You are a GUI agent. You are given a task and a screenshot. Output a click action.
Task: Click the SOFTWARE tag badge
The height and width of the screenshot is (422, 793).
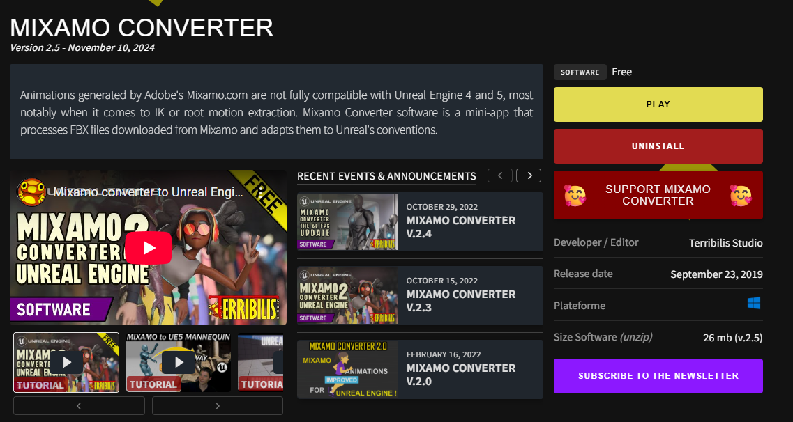point(580,72)
